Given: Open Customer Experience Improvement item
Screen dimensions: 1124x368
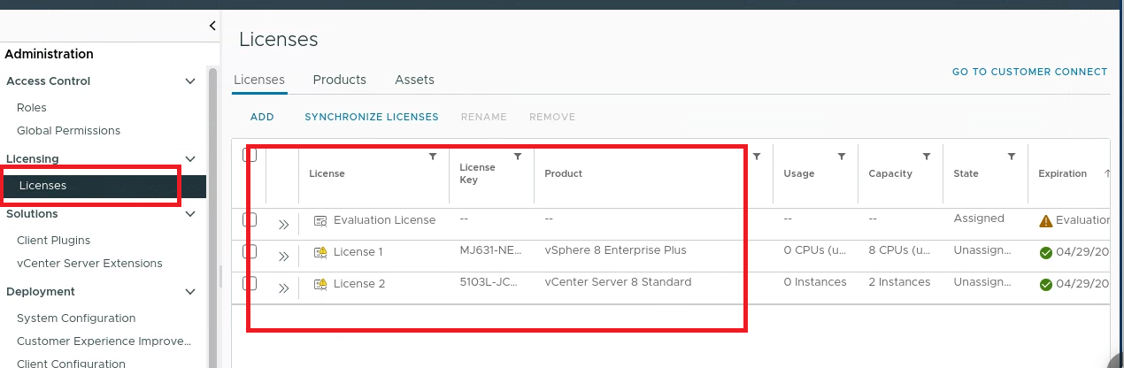Looking at the screenshot, I should coord(104,341).
